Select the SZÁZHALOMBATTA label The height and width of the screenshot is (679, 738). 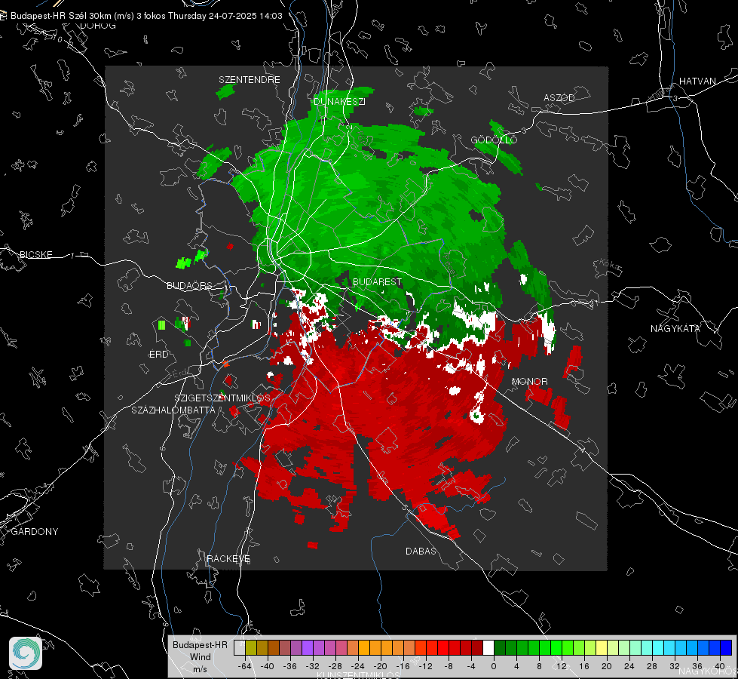pos(173,410)
